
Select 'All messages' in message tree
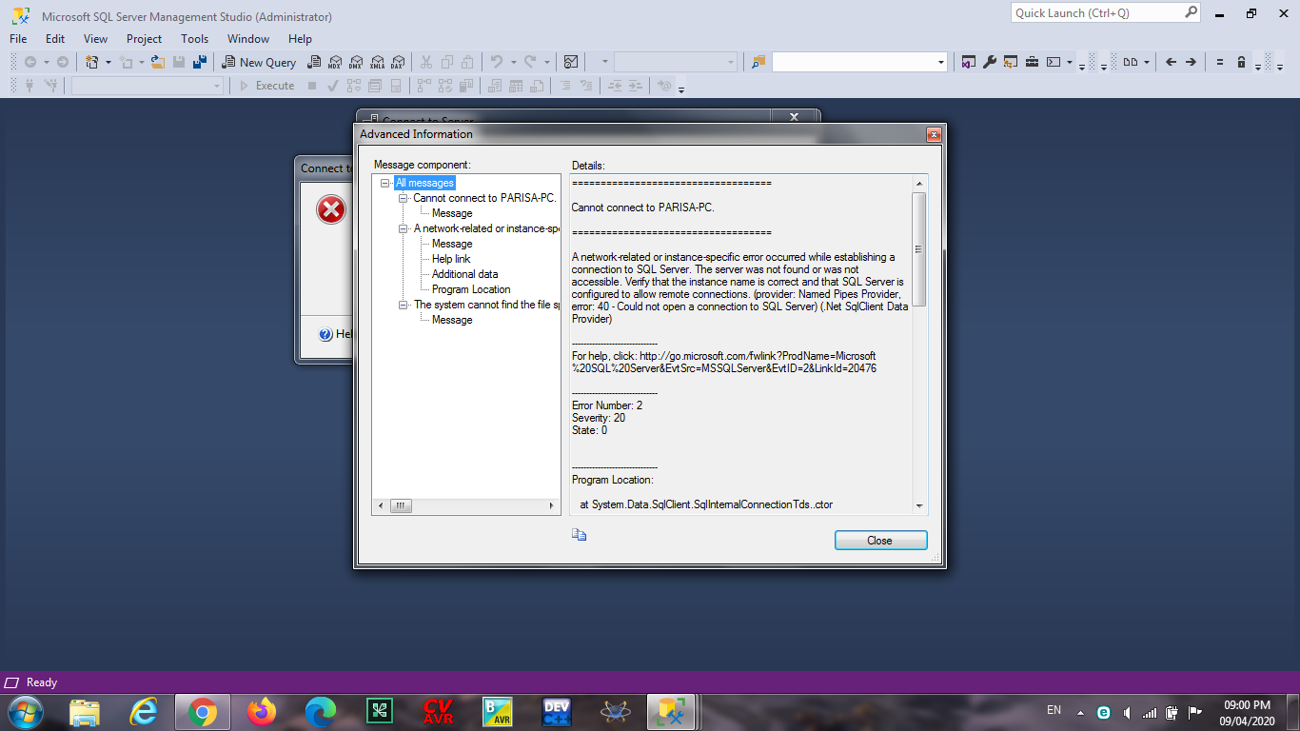424,183
